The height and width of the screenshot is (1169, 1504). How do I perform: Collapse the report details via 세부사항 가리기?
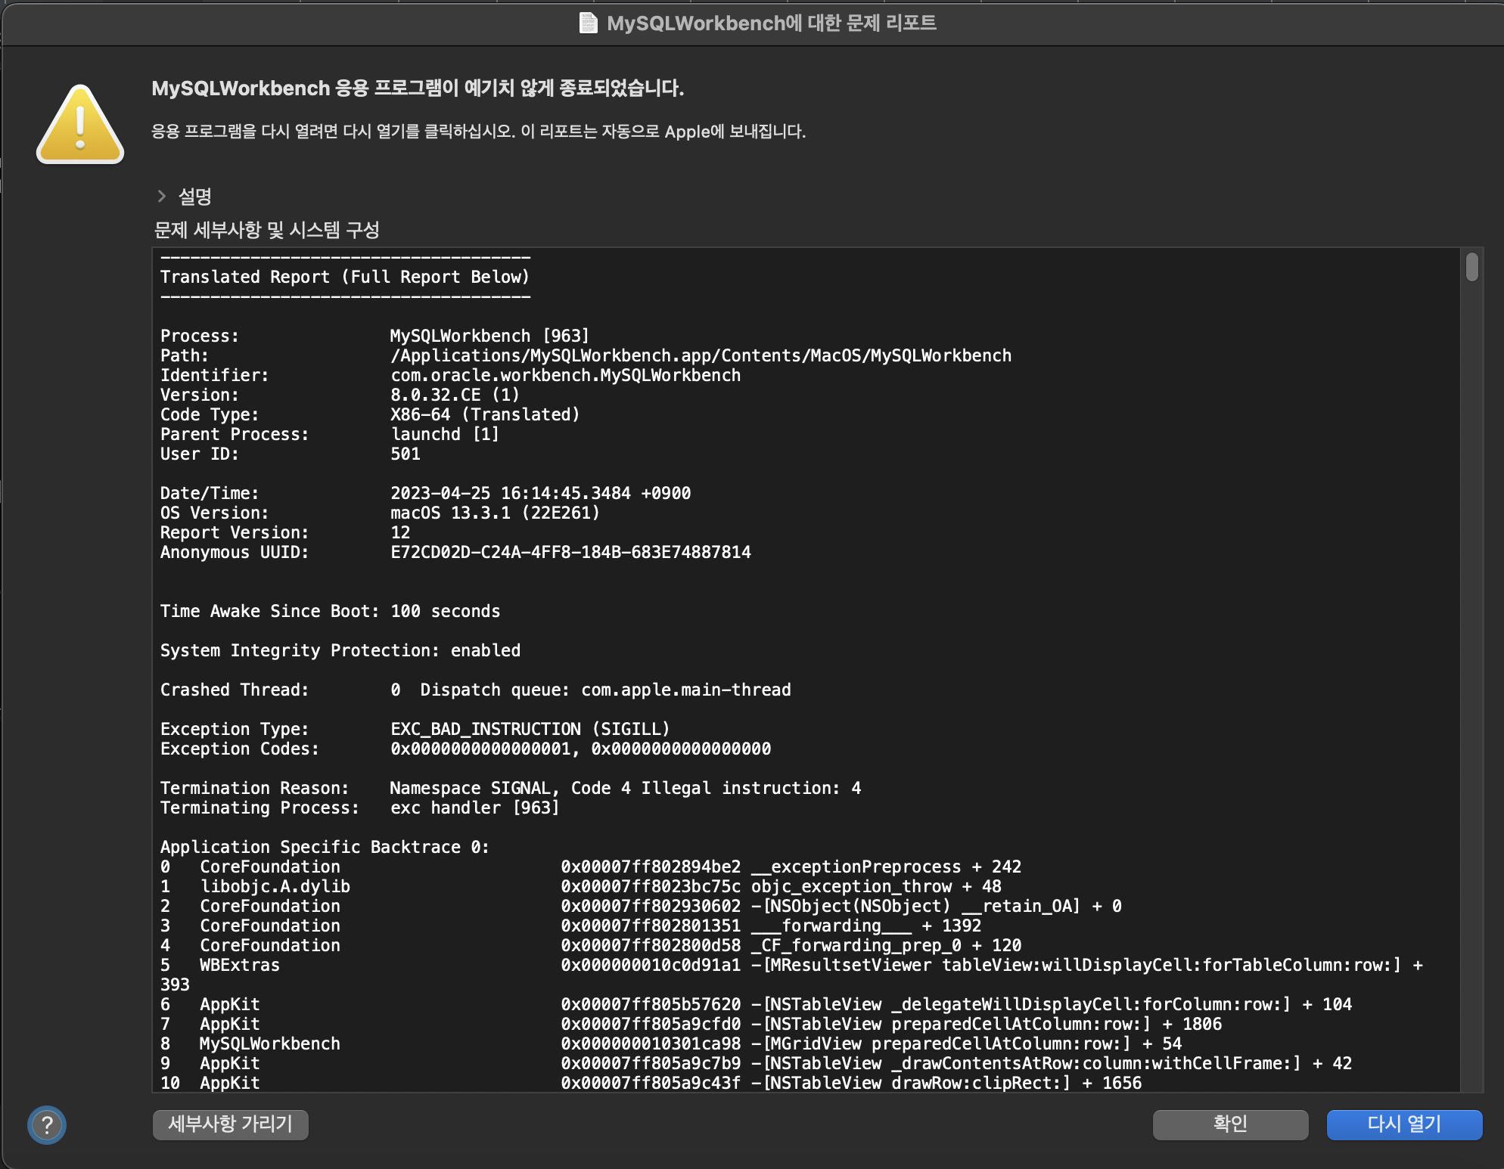[230, 1125]
